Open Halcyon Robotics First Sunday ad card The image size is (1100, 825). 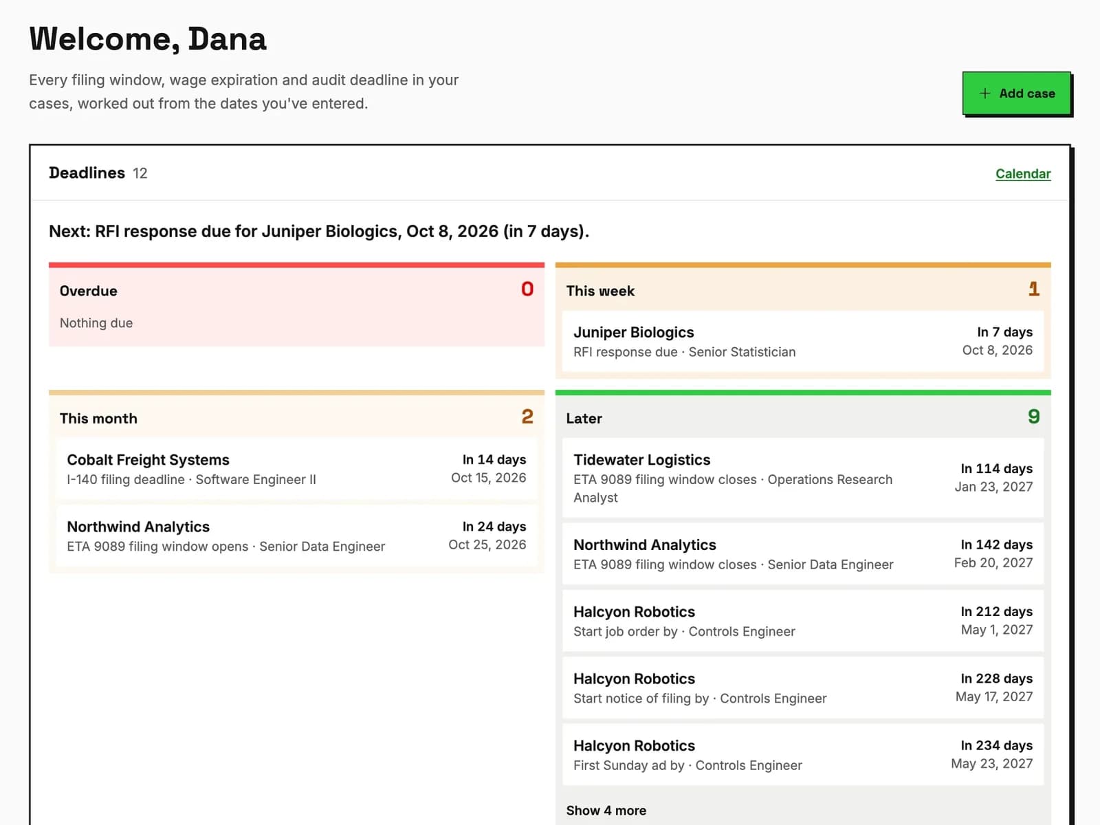point(802,754)
